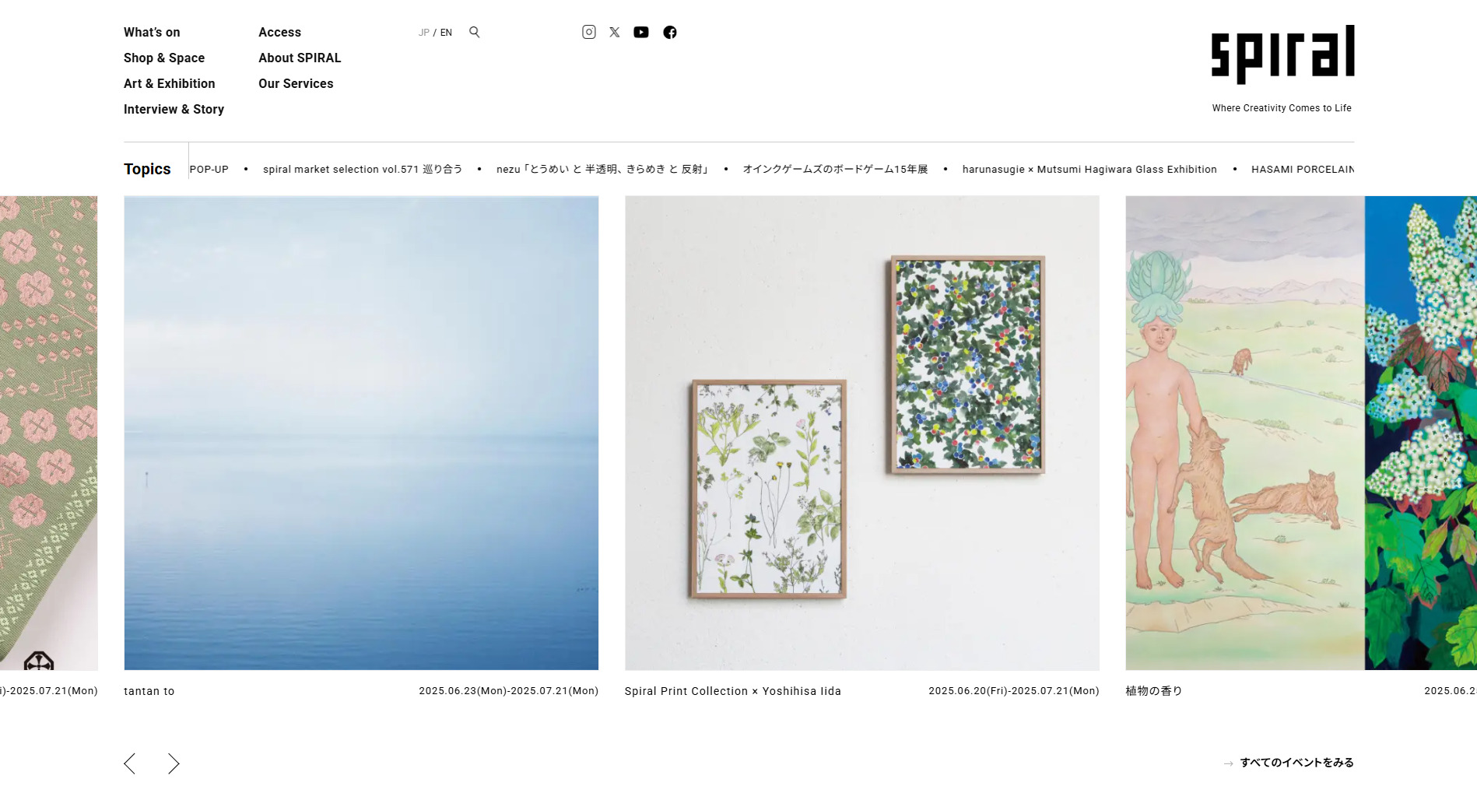Open Our Services page
The height and width of the screenshot is (800, 1477).
[x=296, y=83]
